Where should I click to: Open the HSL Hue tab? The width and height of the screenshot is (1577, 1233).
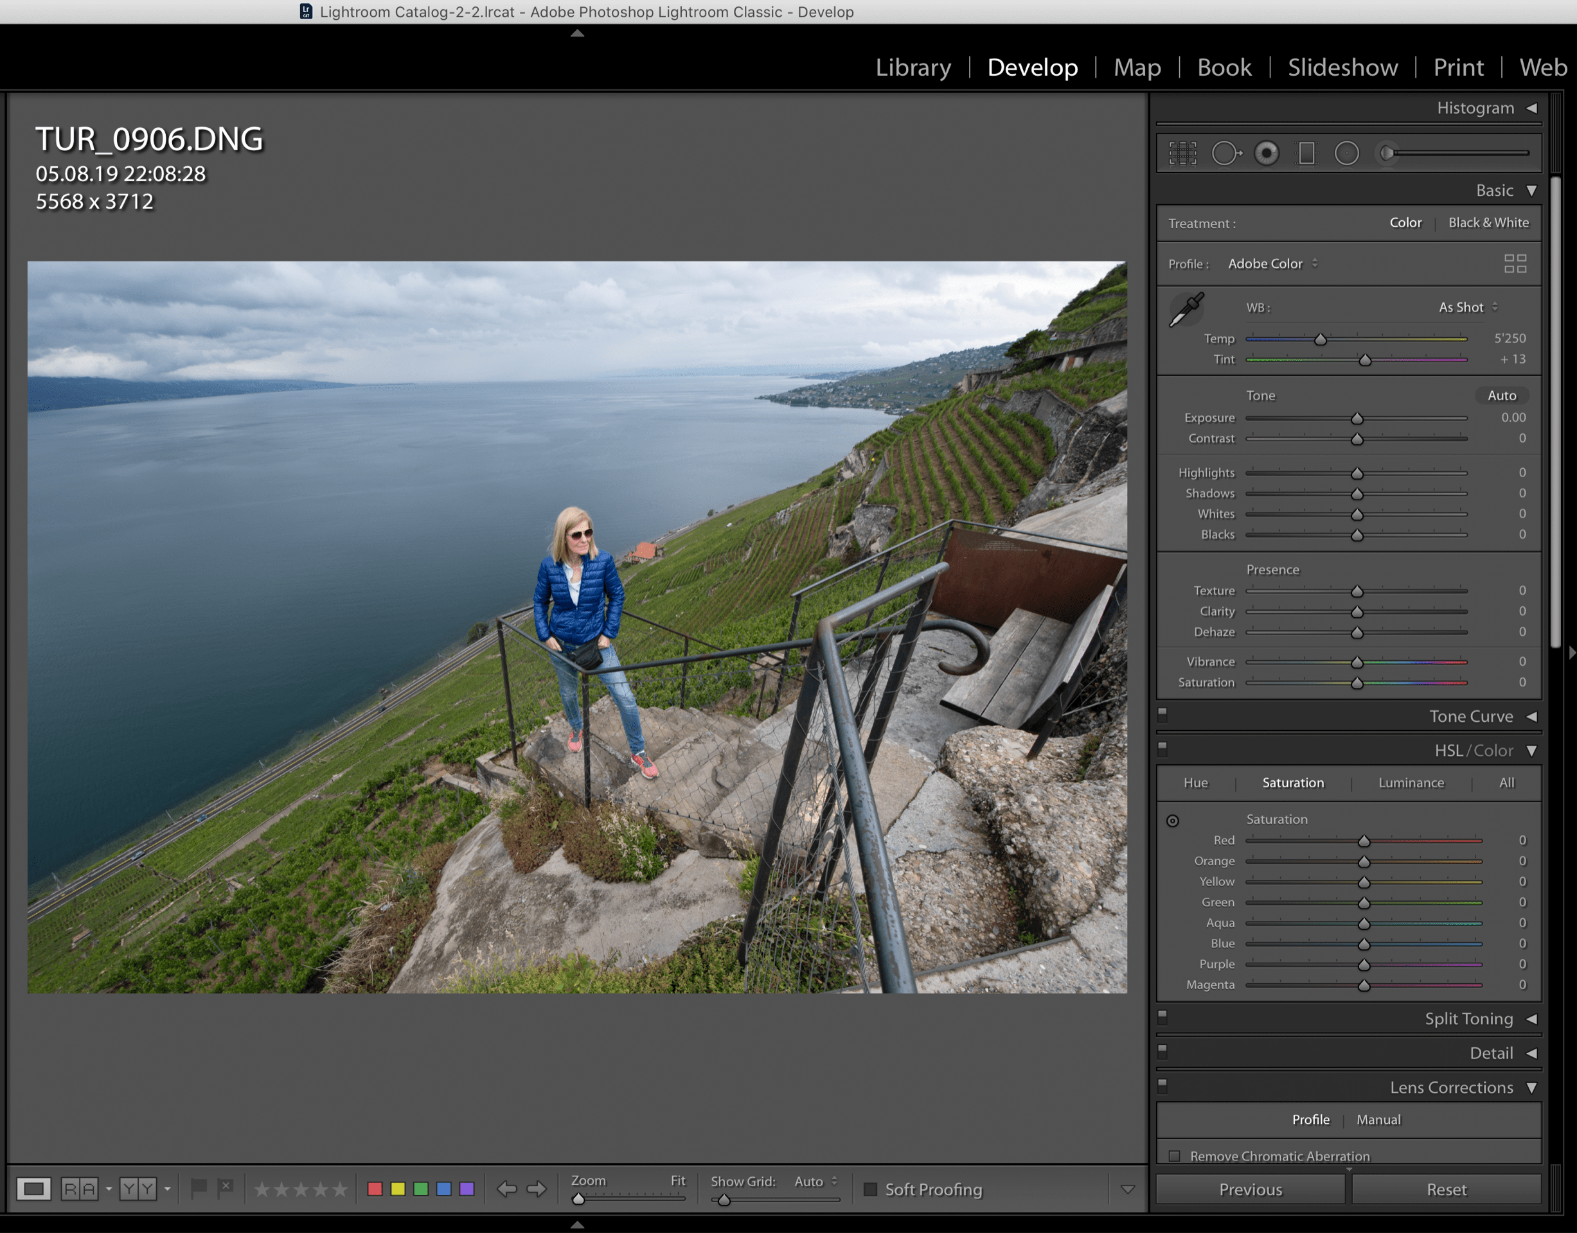pos(1195,783)
